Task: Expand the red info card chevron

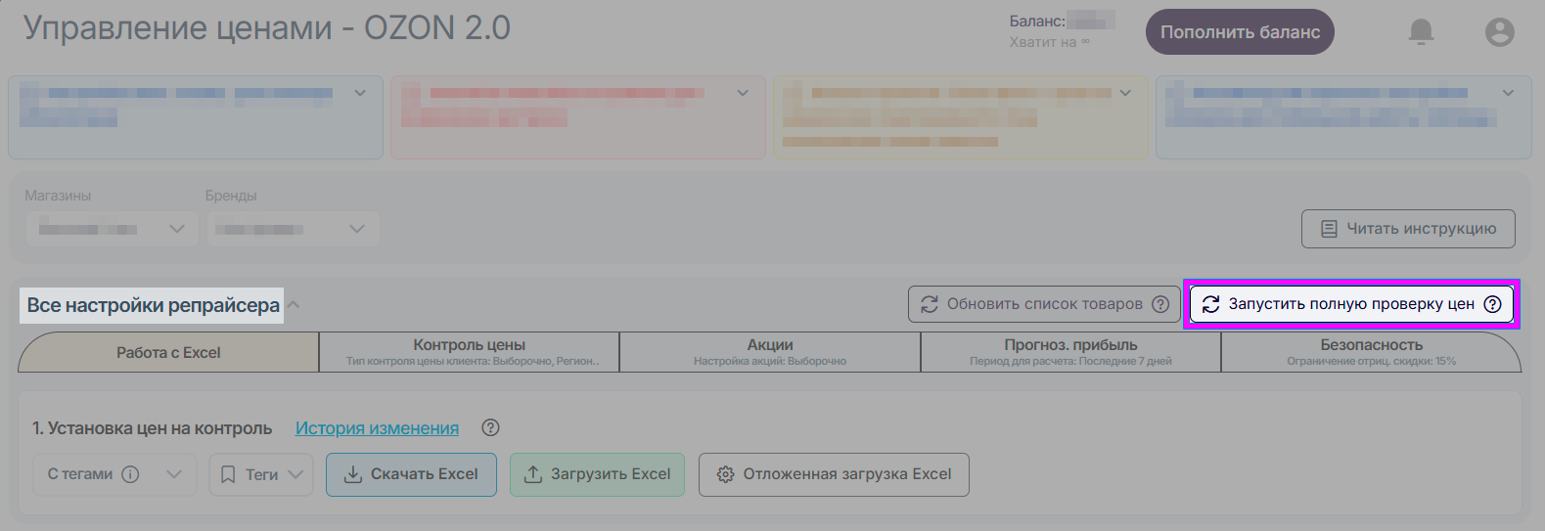Action: click(743, 93)
